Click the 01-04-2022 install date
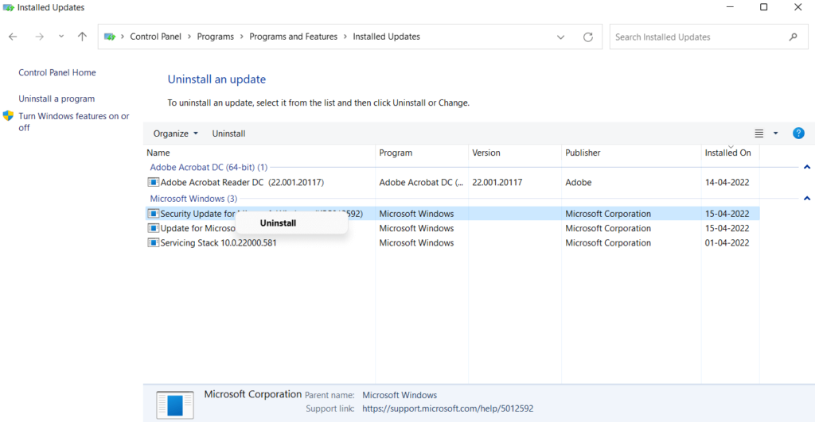Viewport: 815px width, 422px height. pos(727,243)
